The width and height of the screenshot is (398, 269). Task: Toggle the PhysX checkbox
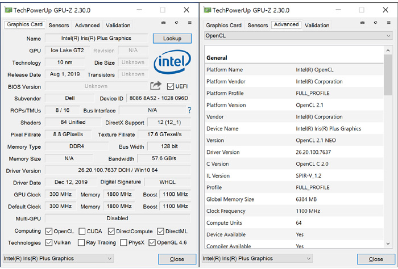123,243
